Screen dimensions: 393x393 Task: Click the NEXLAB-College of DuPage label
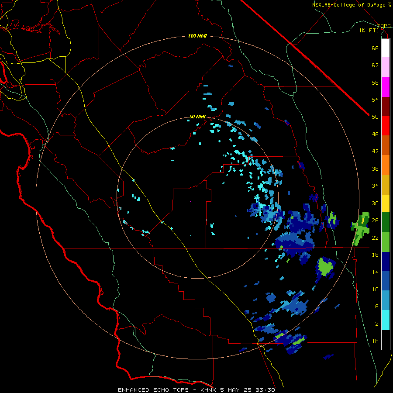(x=348, y=5)
